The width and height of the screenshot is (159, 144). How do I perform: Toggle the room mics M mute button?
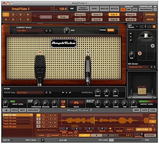tap(63, 92)
